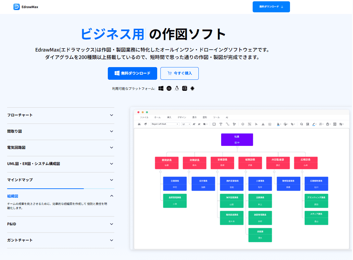Open the text alignment dropdown
353x260 pixels.
(205, 124)
